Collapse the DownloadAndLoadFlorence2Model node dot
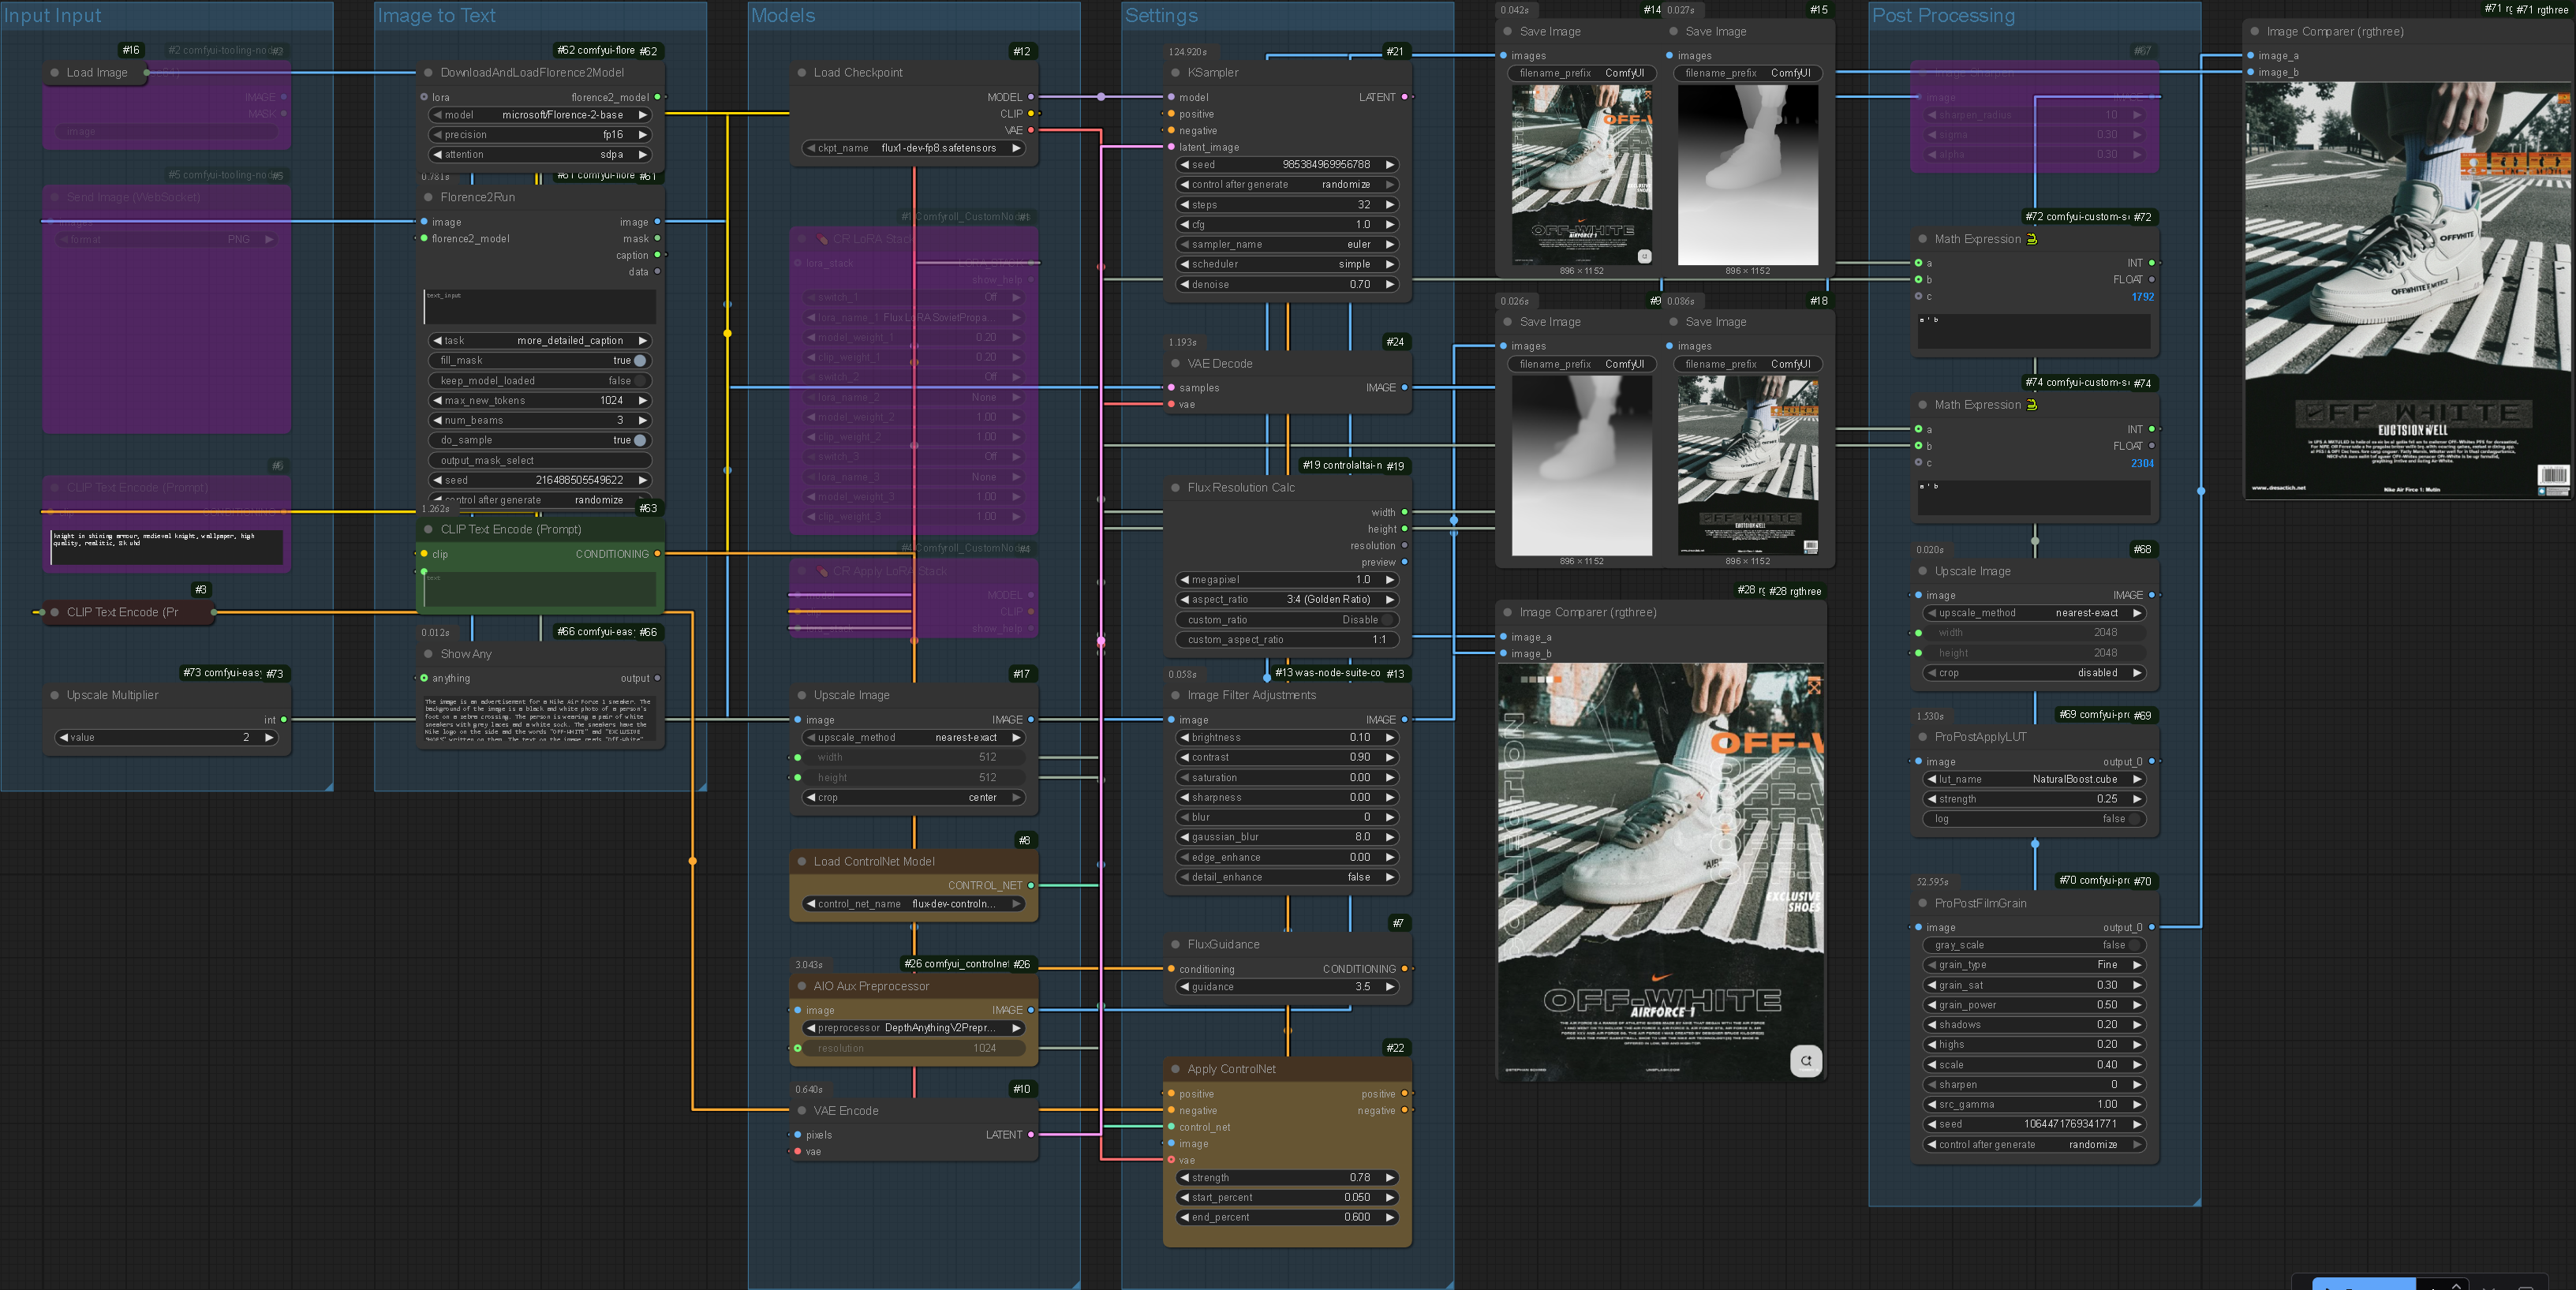The width and height of the screenshot is (2576, 1290). click(x=428, y=73)
